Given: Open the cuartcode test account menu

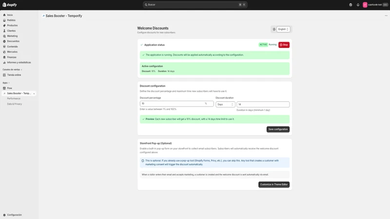Looking at the screenshot, I should pyautogui.click(x=375, y=5).
